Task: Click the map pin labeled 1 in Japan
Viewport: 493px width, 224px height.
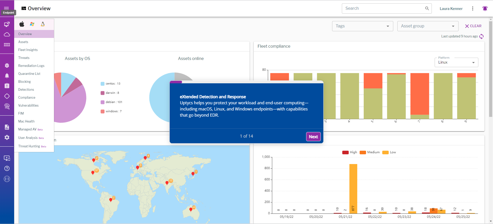Action: (x=193, y=174)
